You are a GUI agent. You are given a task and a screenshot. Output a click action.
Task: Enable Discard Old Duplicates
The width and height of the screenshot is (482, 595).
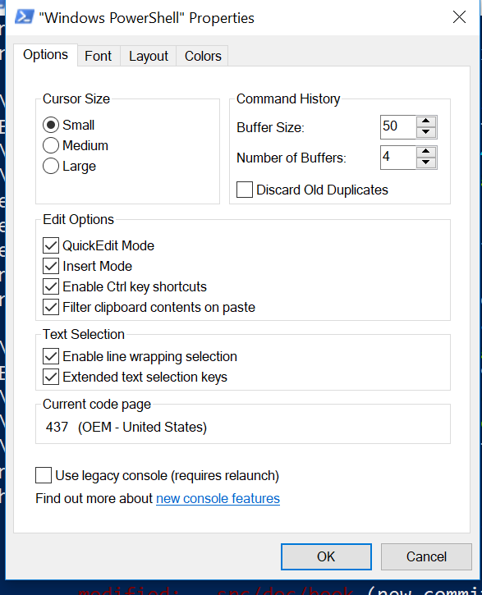tap(245, 190)
